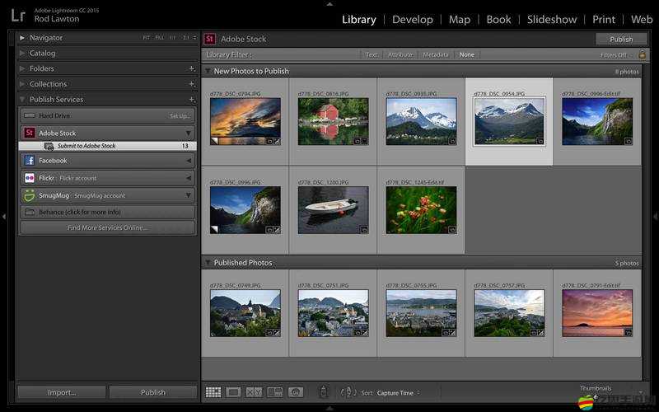Toggle sort direction icon beside Sort
The width and height of the screenshot is (659, 412).
click(x=348, y=393)
